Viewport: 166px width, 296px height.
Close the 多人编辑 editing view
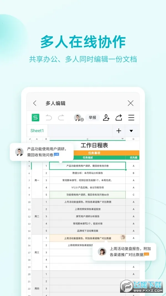[131, 103]
